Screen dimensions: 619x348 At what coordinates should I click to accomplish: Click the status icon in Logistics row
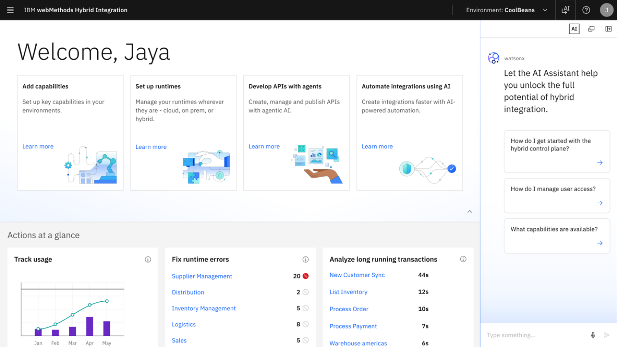(306, 325)
